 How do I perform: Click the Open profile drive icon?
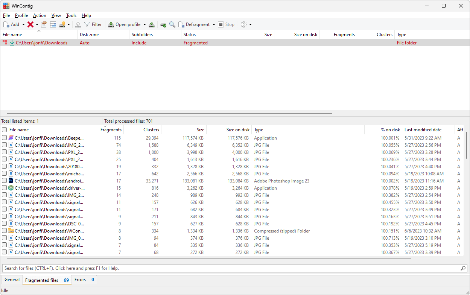(111, 24)
